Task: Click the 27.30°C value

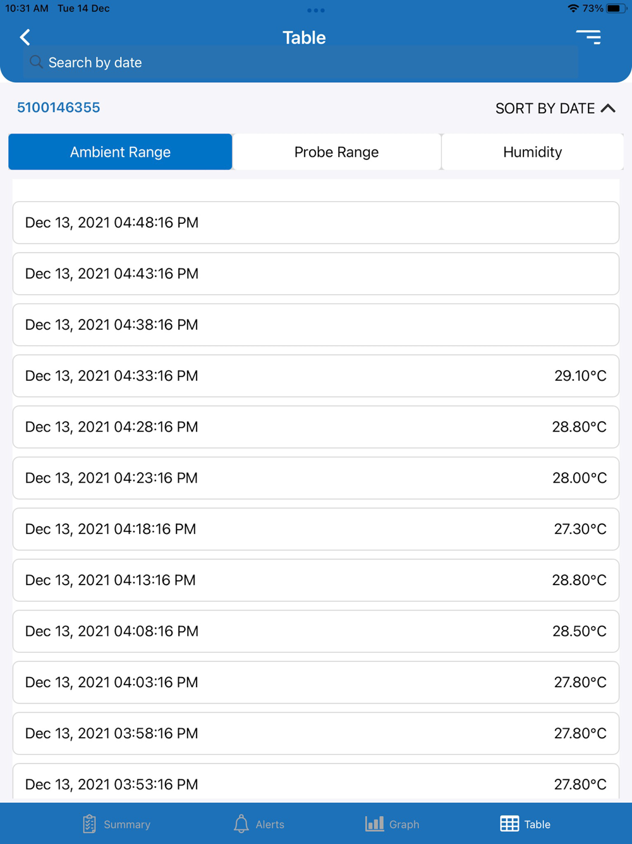Action: click(x=580, y=529)
